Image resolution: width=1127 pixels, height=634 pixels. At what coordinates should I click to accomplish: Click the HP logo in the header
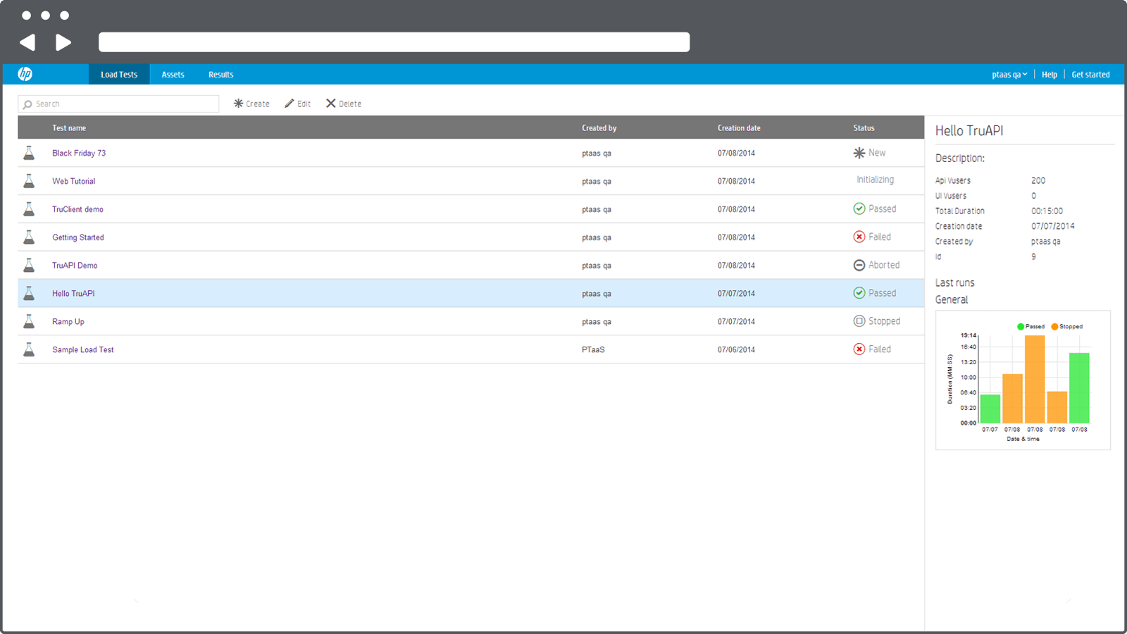(25, 74)
